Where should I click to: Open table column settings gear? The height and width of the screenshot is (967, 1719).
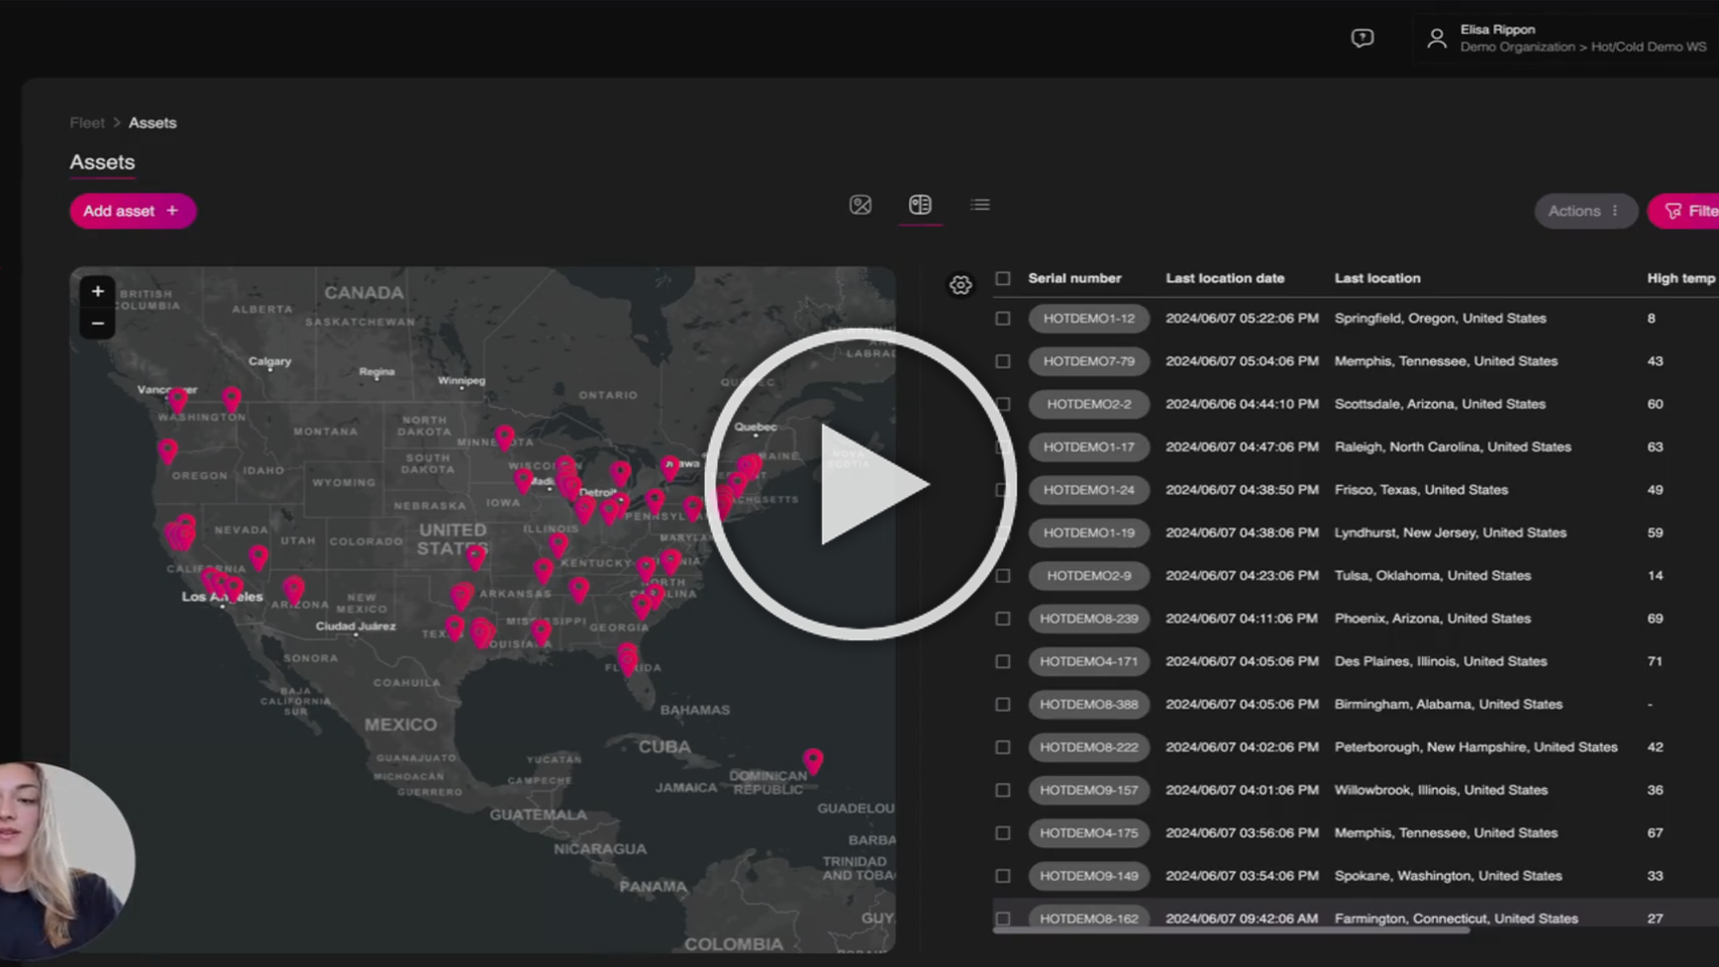click(961, 285)
